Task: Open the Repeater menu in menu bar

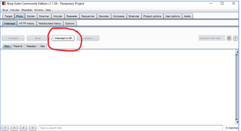Action: pos(27,10)
